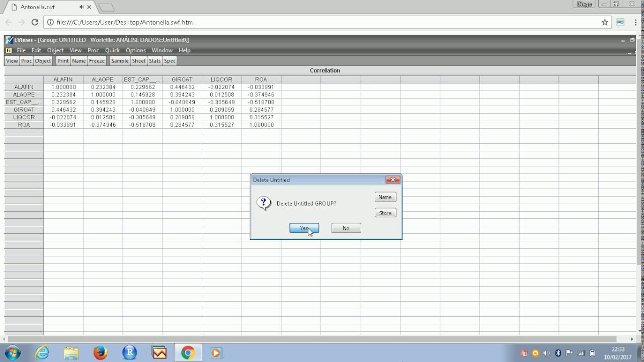Switch to Chrome in the taskbar
This screenshot has width=644, height=362.
(188, 353)
